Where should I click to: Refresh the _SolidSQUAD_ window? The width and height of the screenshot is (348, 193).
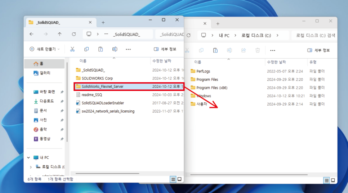coord(74,34)
